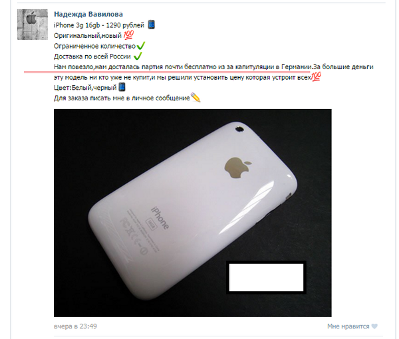Image resolution: width=399 pixels, height=339 pixels.
Task: Click the phone emoji after 1290 рублей
Action: 152,25
